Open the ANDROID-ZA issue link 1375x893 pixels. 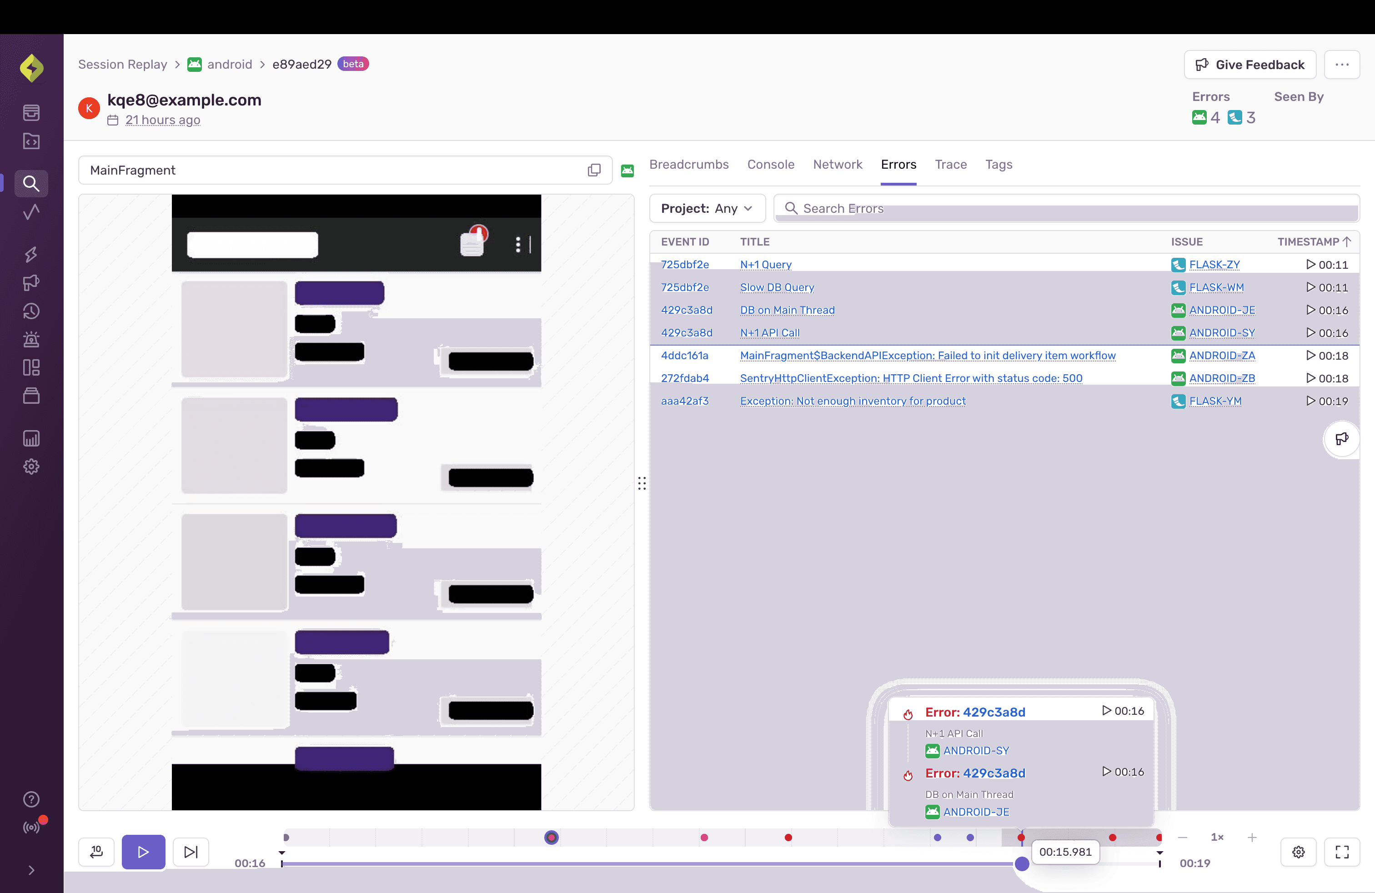click(x=1222, y=355)
